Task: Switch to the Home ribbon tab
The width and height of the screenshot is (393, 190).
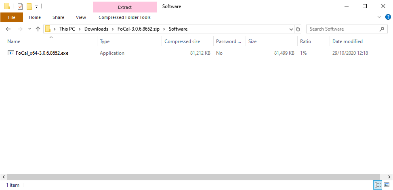Action: [35, 17]
